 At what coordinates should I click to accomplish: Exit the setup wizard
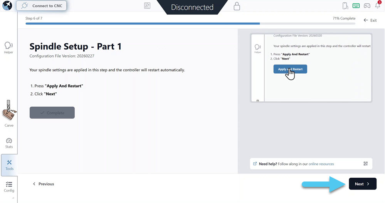(x=370, y=20)
